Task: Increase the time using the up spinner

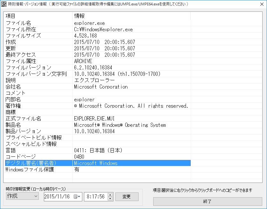Action: coord(110,195)
